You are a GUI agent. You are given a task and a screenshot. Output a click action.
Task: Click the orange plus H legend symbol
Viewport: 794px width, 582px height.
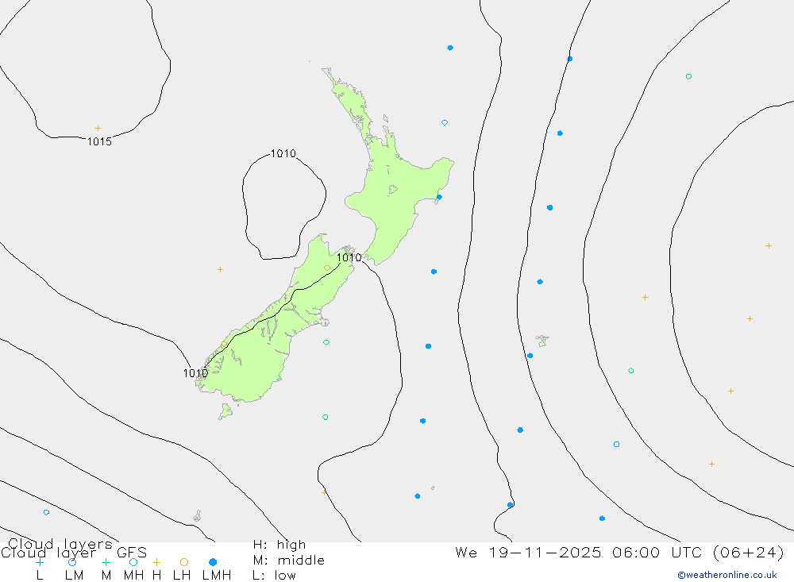coord(156,562)
